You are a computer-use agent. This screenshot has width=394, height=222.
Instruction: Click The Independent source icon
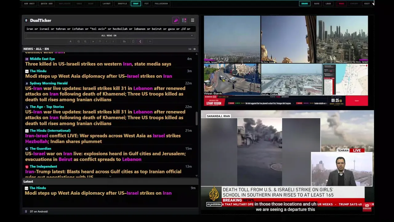pos(27,166)
